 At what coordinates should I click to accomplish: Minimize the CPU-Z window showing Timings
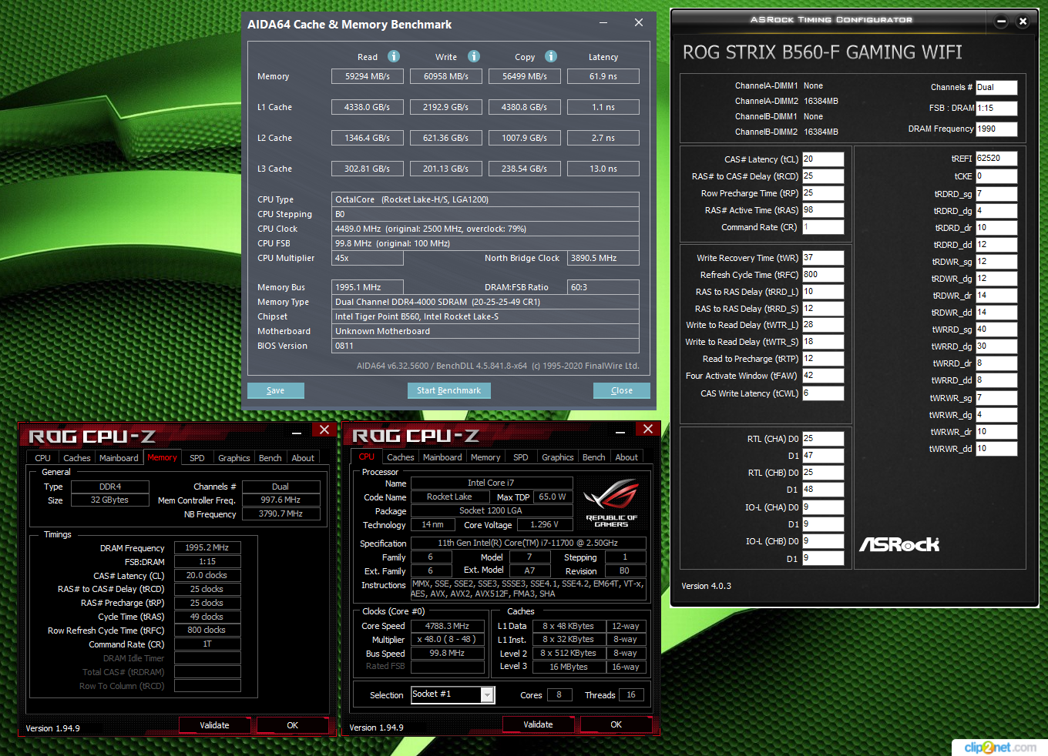click(x=297, y=433)
